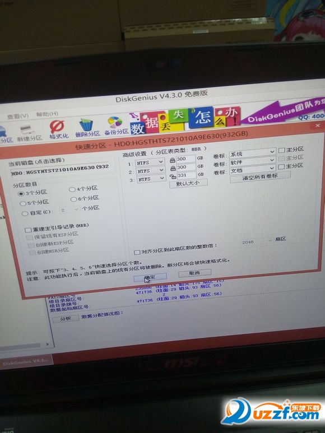
Task: Click the 清空所有卷标 button
Action: [260, 176]
